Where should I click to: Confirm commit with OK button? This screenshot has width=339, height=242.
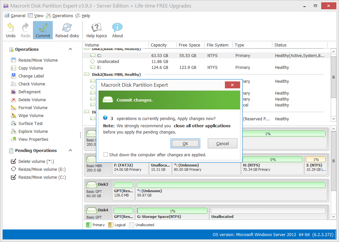tap(185, 143)
